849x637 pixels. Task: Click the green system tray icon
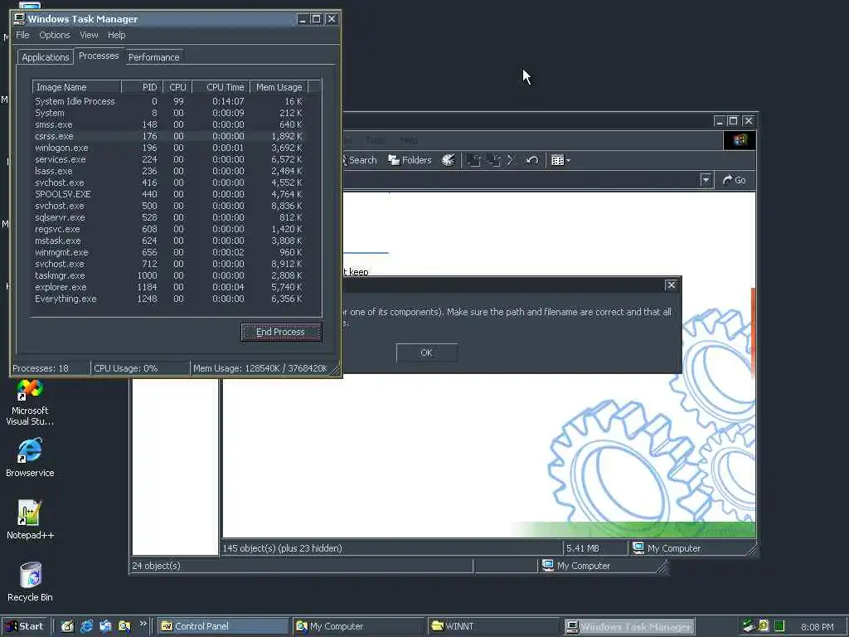pyautogui.click(x=779, y=626)
